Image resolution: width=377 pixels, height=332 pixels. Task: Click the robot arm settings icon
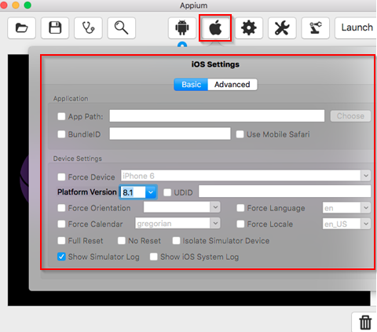[315, 27]
